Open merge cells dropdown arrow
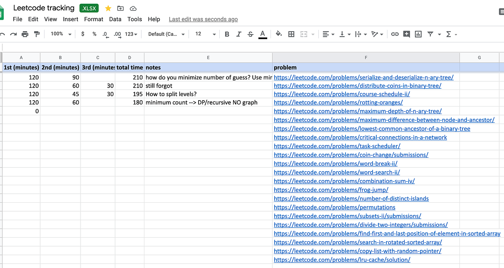The height and width of the screenshot is (268, 504). pos(313,34)
